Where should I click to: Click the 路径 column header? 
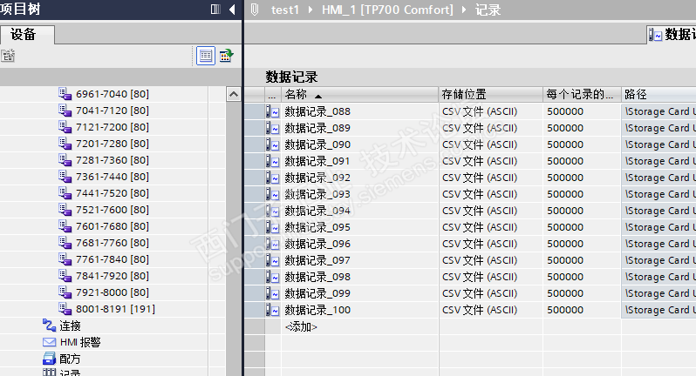click(658, 94)
